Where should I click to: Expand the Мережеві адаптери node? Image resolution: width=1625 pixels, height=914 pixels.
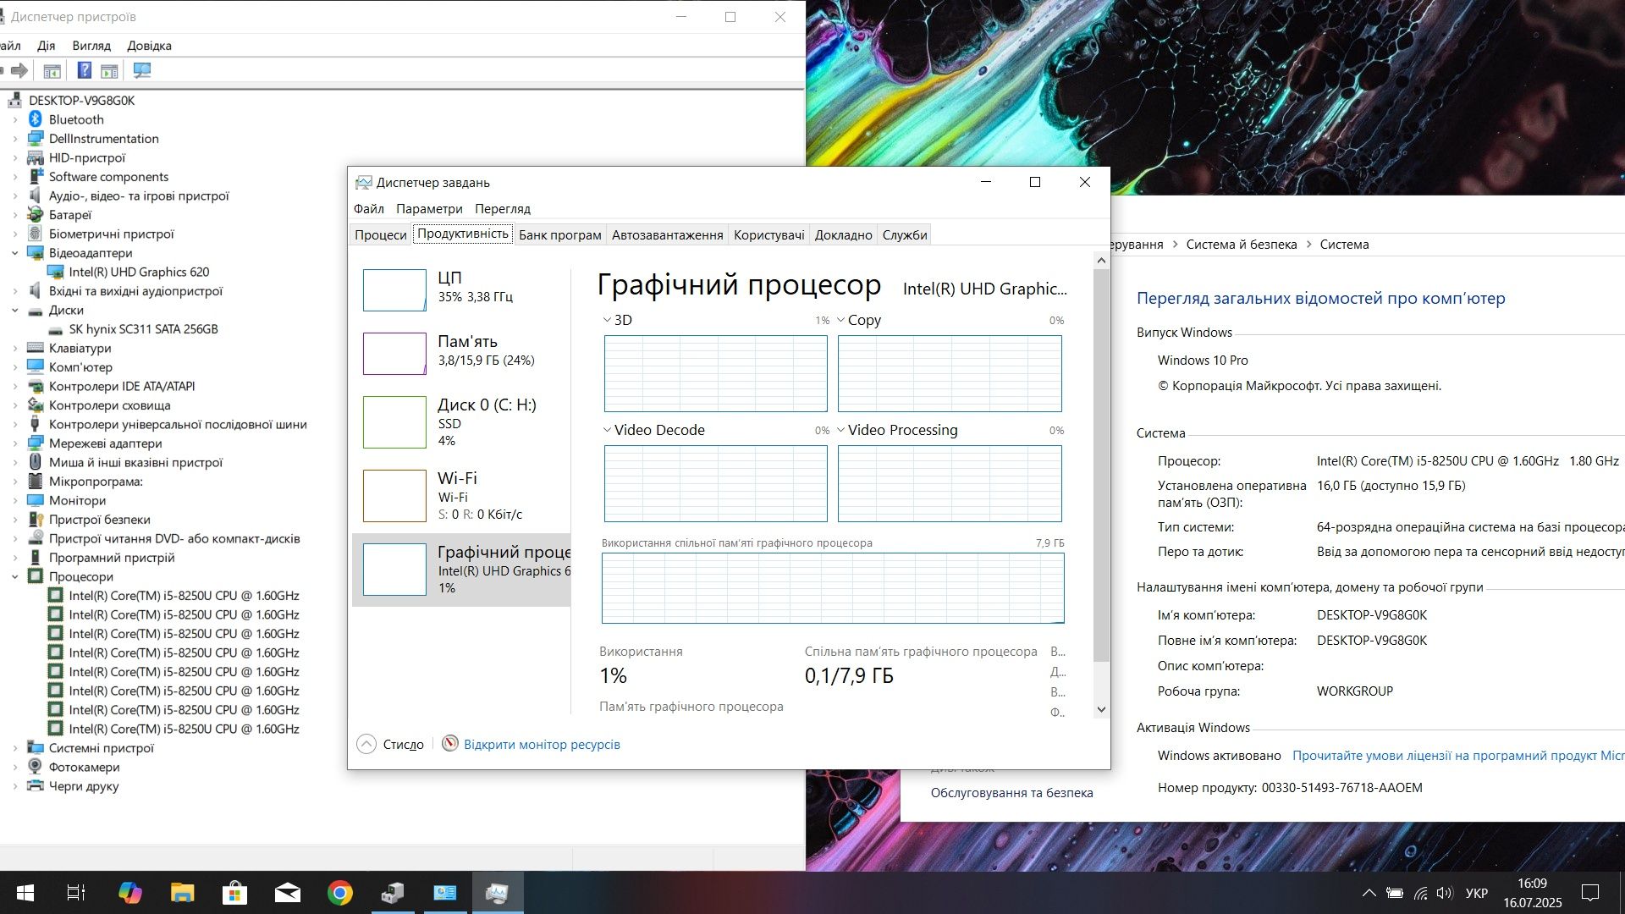[15, 443]
